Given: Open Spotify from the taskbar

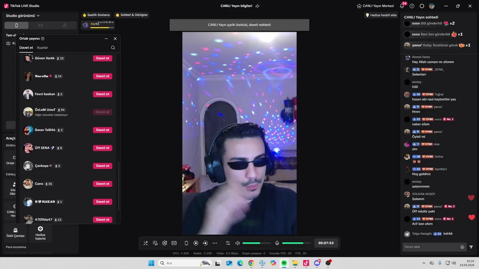Looking at the screenshot, I should point(284,263).
